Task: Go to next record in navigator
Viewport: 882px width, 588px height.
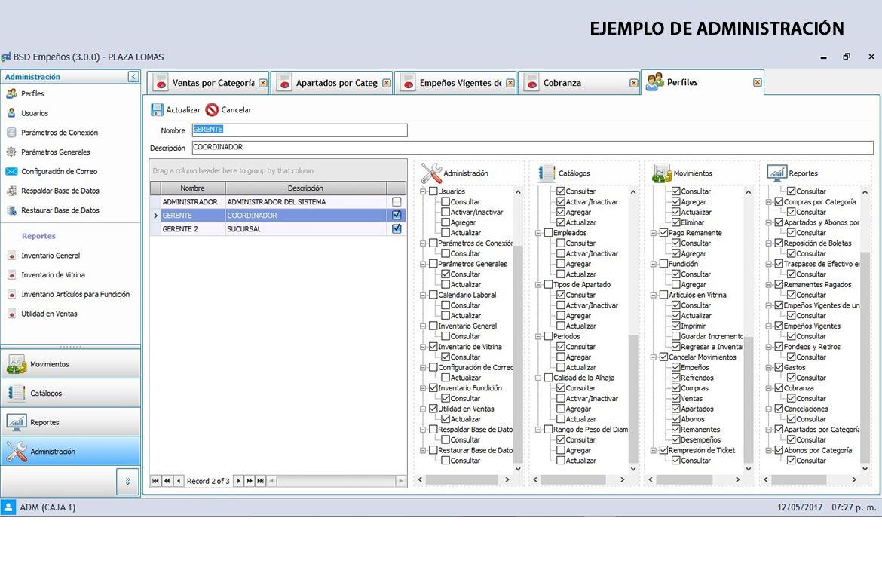Action: (x=238, y=481)
